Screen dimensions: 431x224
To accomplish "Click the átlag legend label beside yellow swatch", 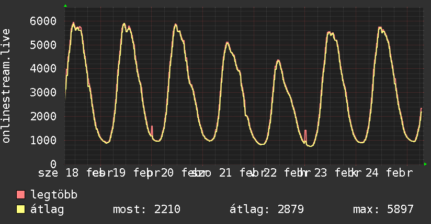I will (x=47, y=209).
